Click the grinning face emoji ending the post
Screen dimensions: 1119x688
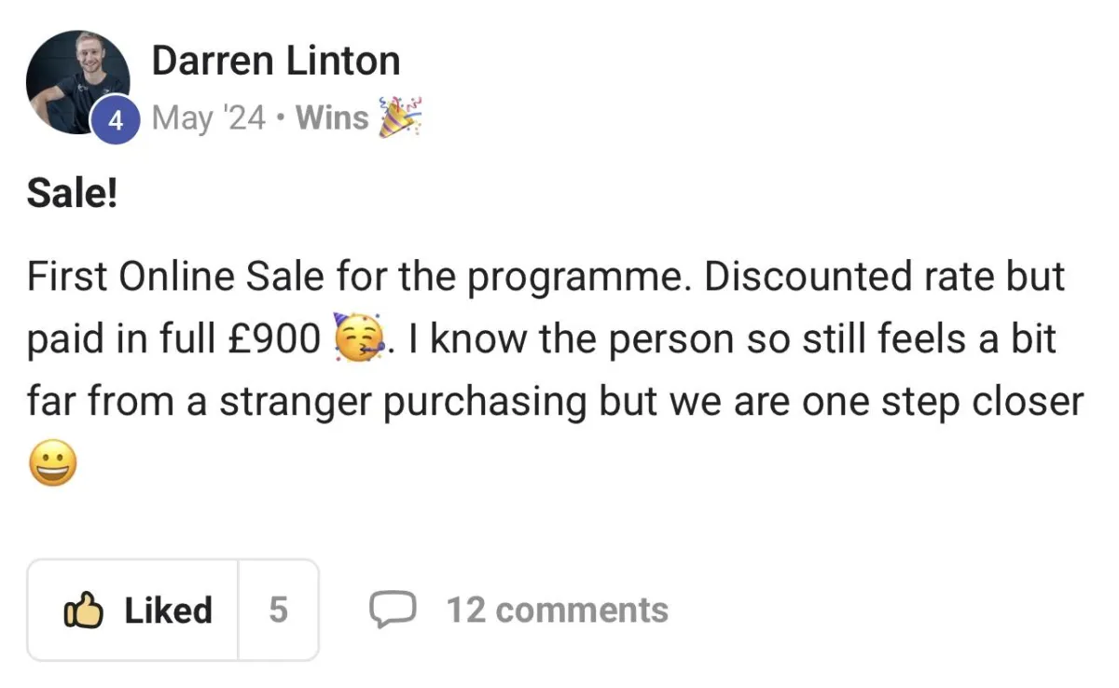51,463
